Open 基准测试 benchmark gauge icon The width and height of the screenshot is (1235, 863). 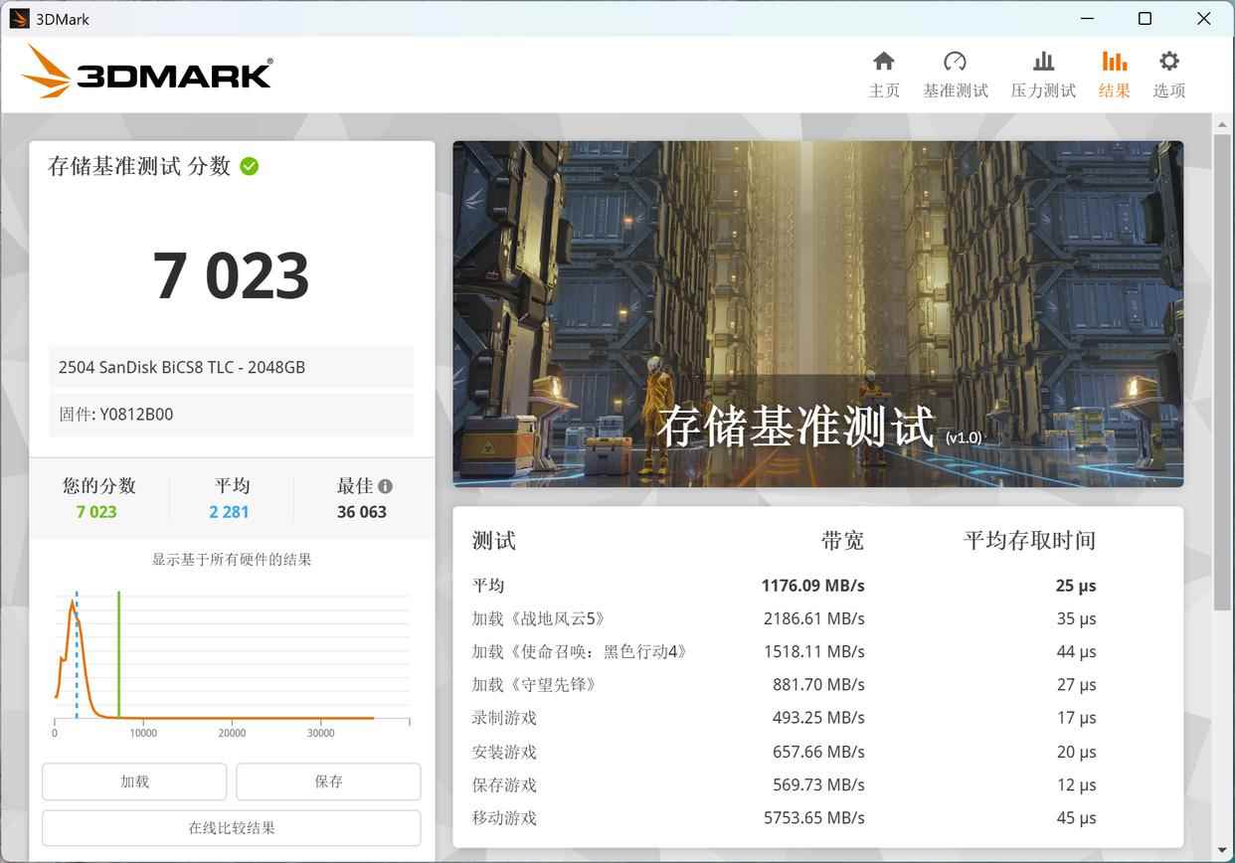point(955,62)
